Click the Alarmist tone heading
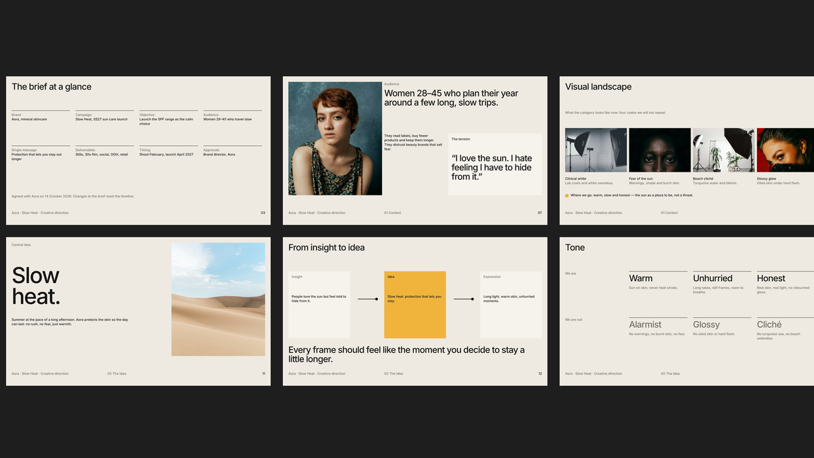This screenshot has width=814, height=458. pyautogui.click(x=645, y=324)
